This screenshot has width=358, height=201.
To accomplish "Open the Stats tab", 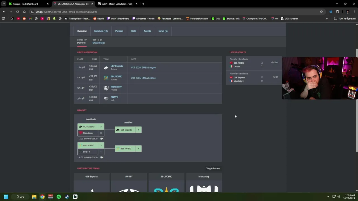I will point(133,31).
